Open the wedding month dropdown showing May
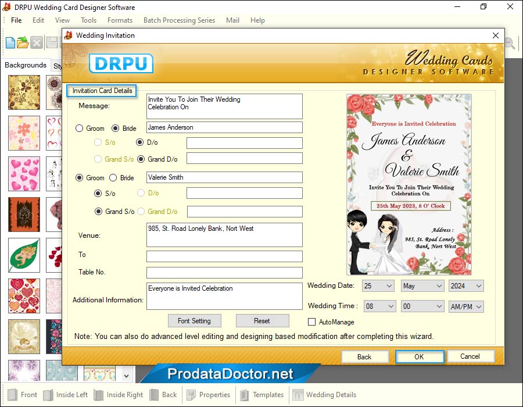The width and height of the screenshot is (523, 407). pos(422,286)
